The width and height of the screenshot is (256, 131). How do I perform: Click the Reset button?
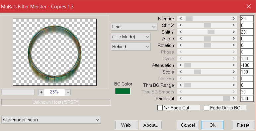tap(243, 125)
